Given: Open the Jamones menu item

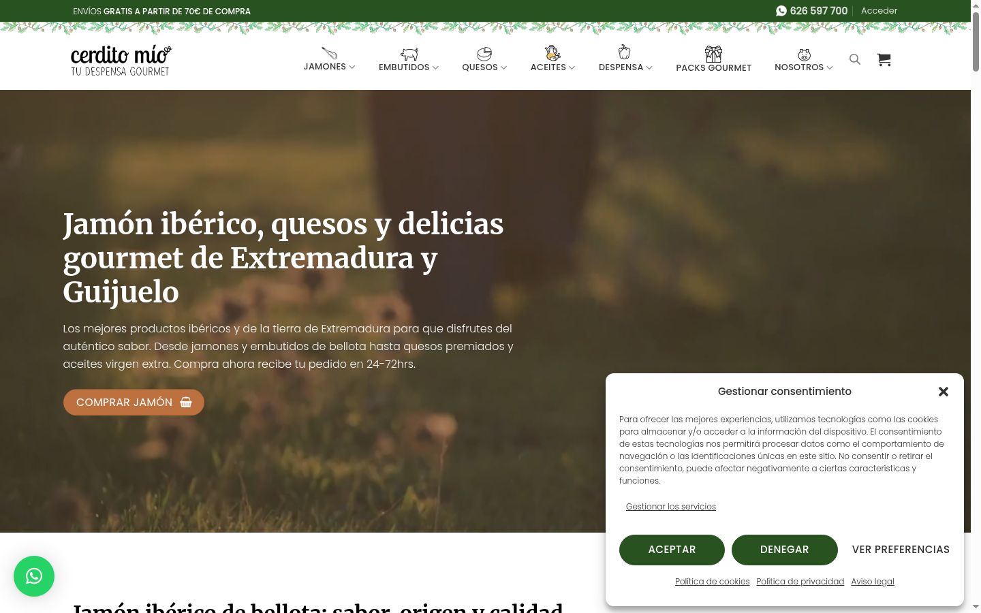Looking at the screenshot, I should (x=325, y=67).
